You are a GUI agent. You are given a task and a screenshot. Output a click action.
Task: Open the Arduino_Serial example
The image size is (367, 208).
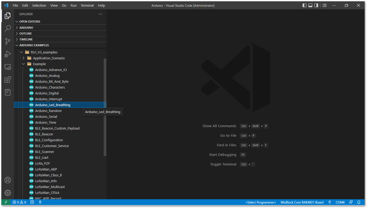click(x=60, y=117)
